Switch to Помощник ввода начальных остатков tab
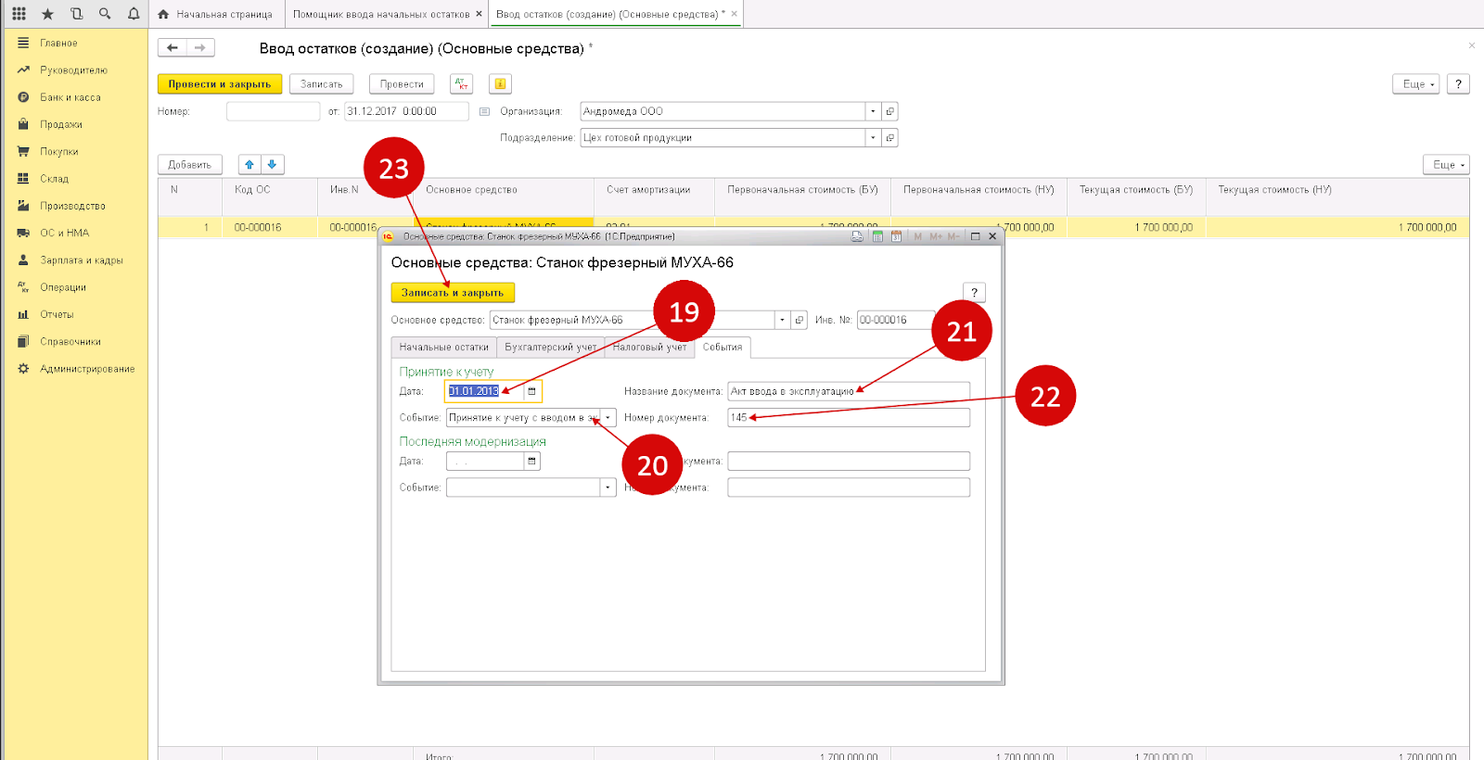The image size is (1484, 760). click(381, 14)
